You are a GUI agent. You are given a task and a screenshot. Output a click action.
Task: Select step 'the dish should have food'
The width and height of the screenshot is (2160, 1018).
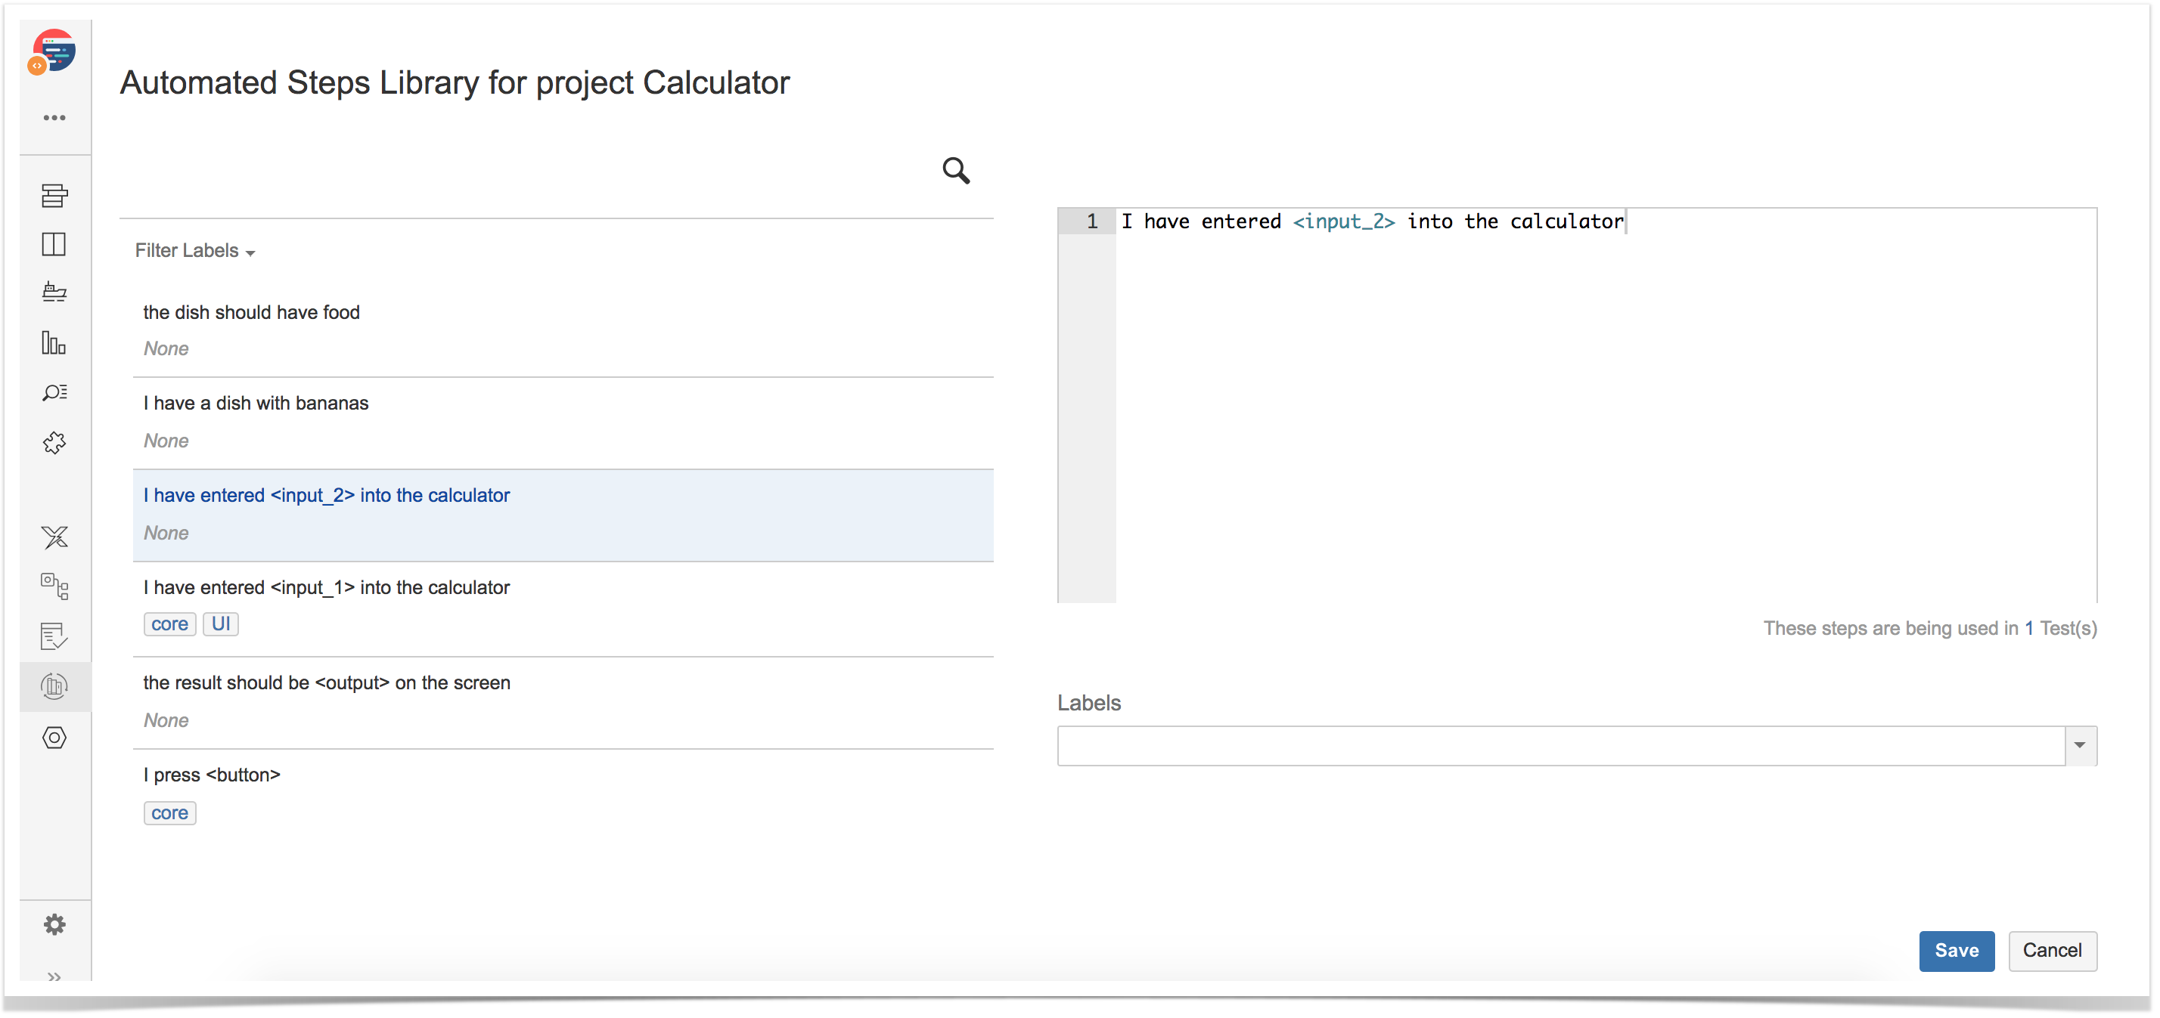point(563,331)
